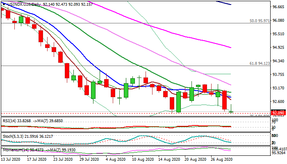The width and height of the screenshot is (287, 164).
Task: Click the Momentum(14) indicator label
Action: [x=16, y=150]
